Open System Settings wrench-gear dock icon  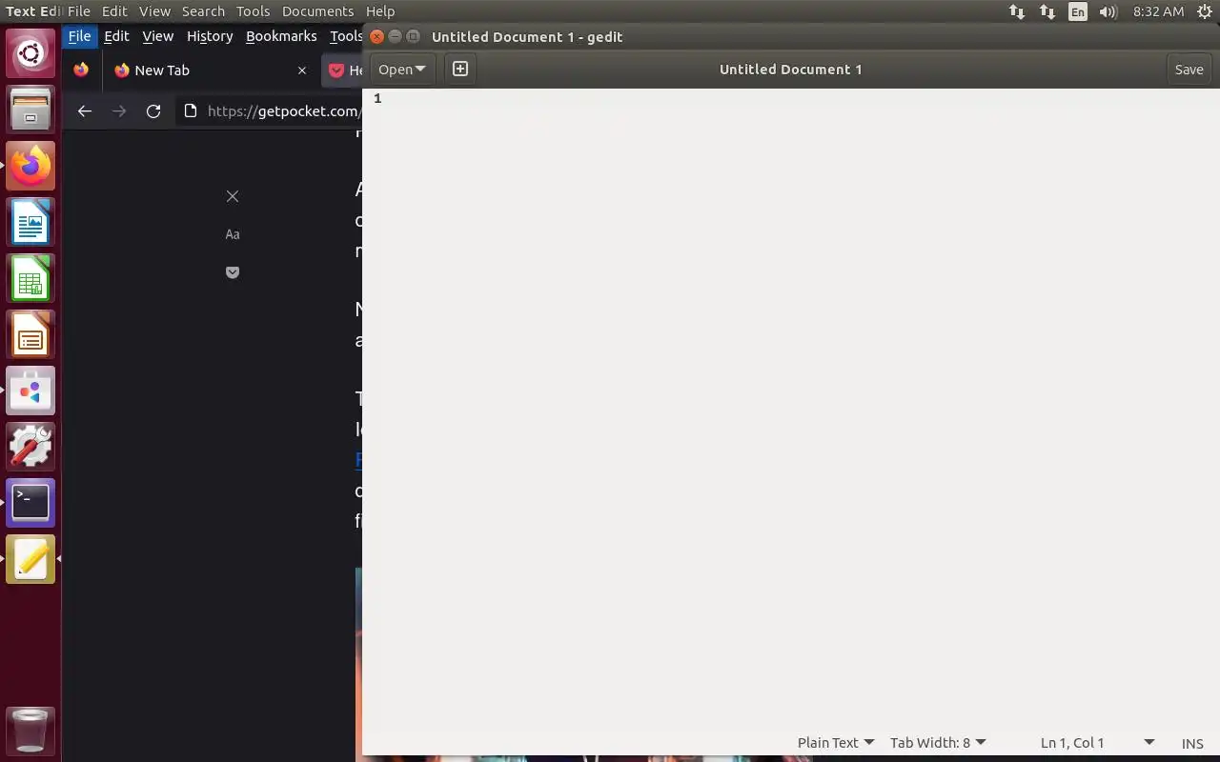pos(30,447)
